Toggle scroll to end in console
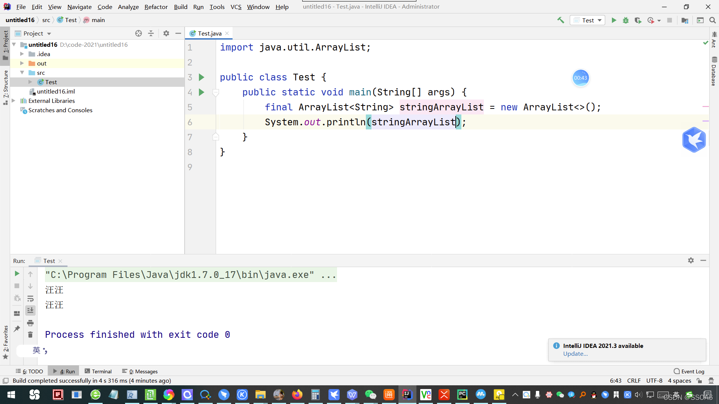 coord(30,310)
